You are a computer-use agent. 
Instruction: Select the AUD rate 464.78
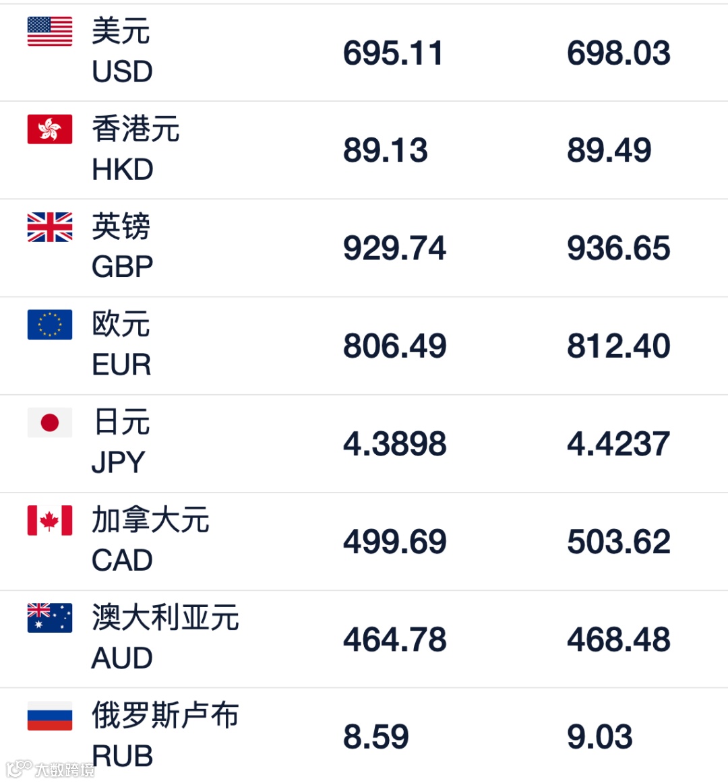(395, 639)
